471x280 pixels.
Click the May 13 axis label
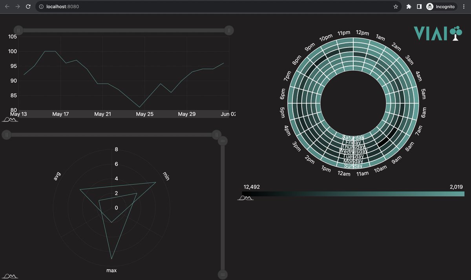pos(18,114)
